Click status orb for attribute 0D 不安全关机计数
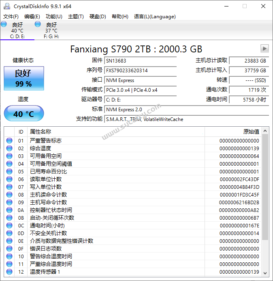Image resolution: width=273 pixels, height=281 pixels. click(x=9, y=233)
